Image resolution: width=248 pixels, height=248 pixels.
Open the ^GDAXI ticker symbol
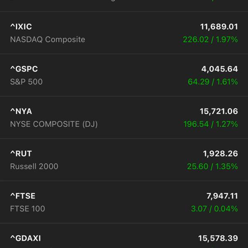click(26, 238)
